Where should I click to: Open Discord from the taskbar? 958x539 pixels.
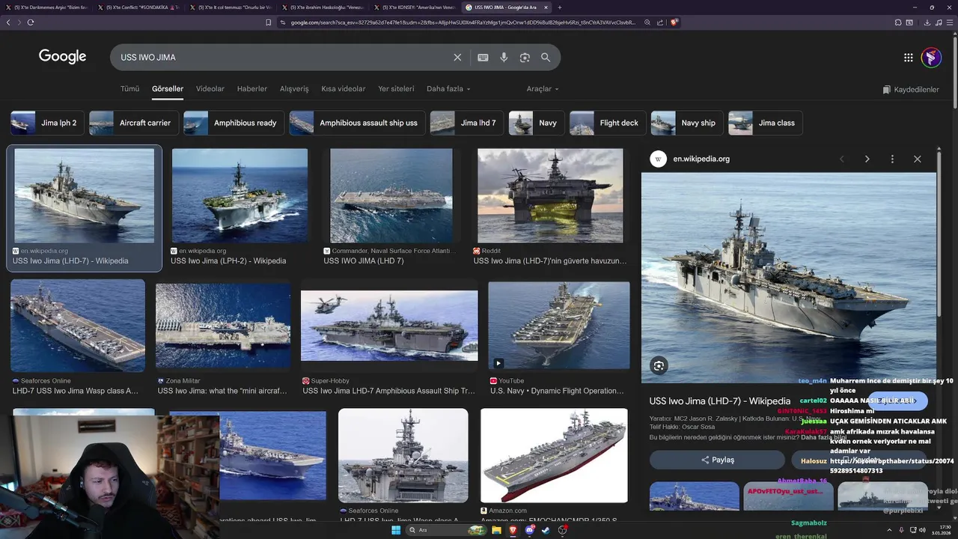click(530, 530)
